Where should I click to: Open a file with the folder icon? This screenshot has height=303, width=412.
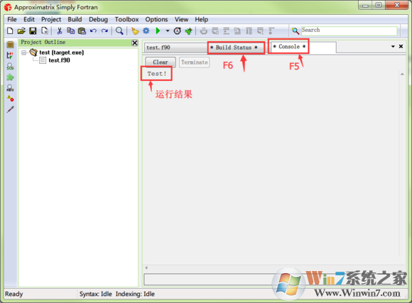point(21,31)
